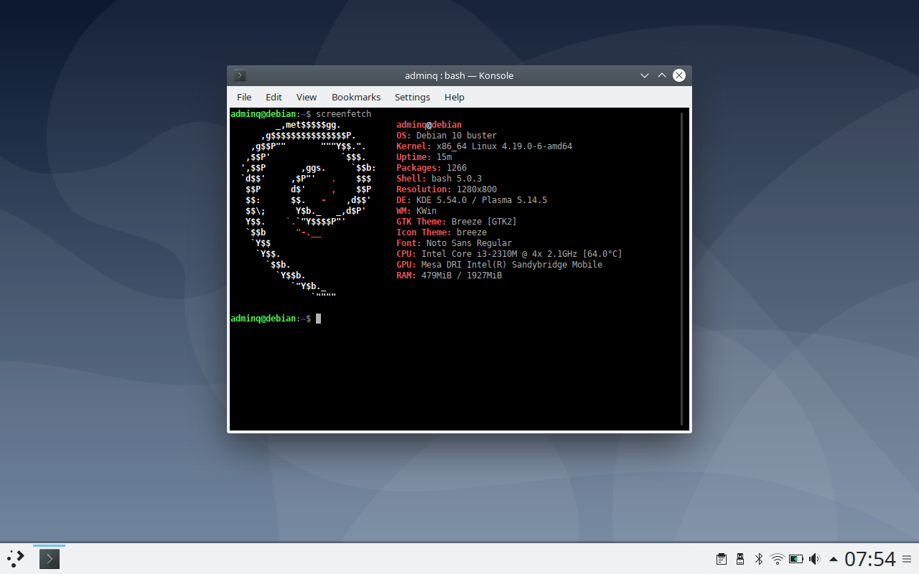Open the Edit menu
Screen dimensions: 919x574
click(274, 97)
